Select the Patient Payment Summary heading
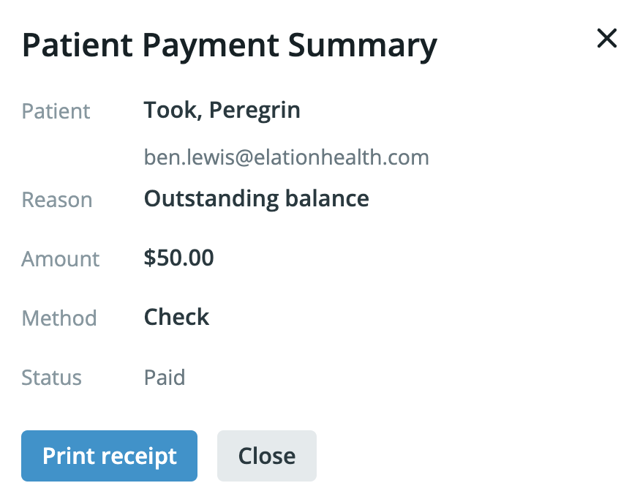The image size is (629, 502). 230,45
